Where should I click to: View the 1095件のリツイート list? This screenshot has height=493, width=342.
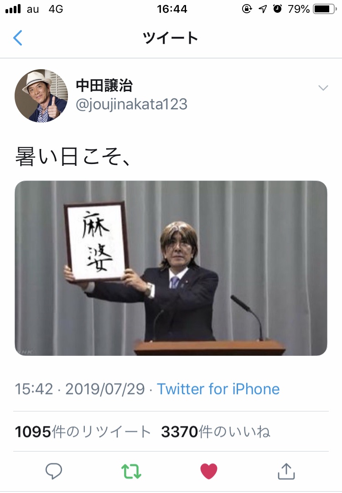pos(83,431)
